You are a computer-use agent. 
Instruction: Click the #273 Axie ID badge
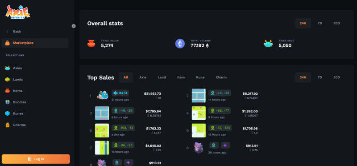(x=120, y=93)
